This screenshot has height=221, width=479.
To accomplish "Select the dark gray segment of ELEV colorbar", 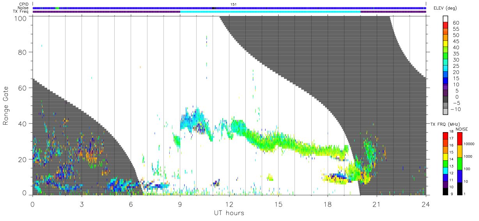I will [x=445, y=100].
